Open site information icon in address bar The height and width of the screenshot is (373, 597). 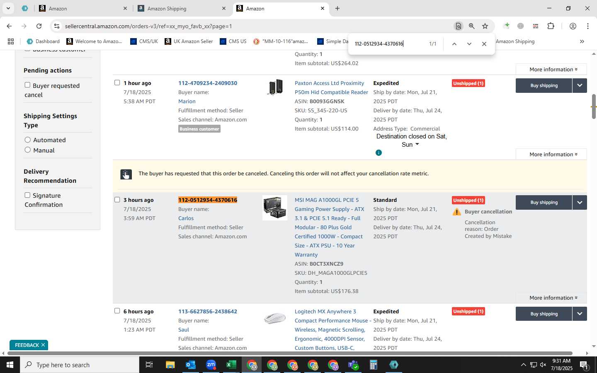click(57, 26)
